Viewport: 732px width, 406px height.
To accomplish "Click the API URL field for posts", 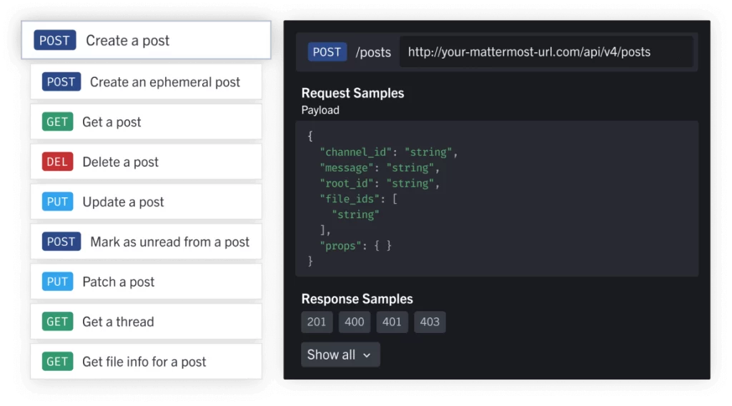I will (x=546, y=51).
